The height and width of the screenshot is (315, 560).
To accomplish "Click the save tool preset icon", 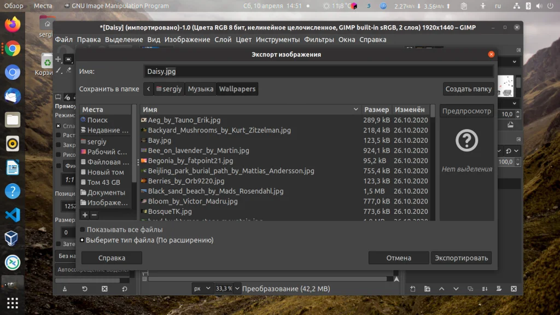I will coord(65,289).
